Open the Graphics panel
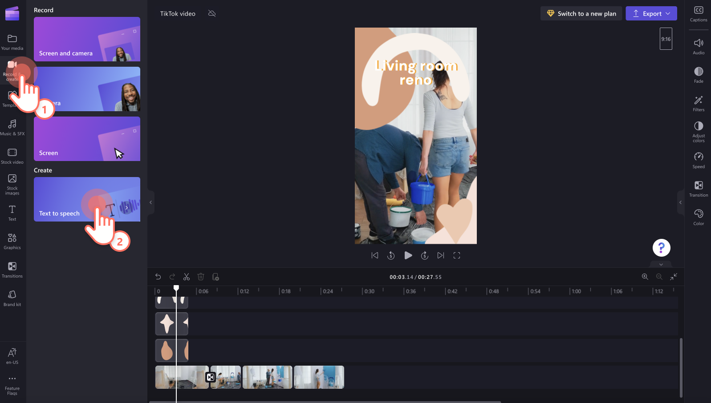The image size is (711, 403). 12,242
